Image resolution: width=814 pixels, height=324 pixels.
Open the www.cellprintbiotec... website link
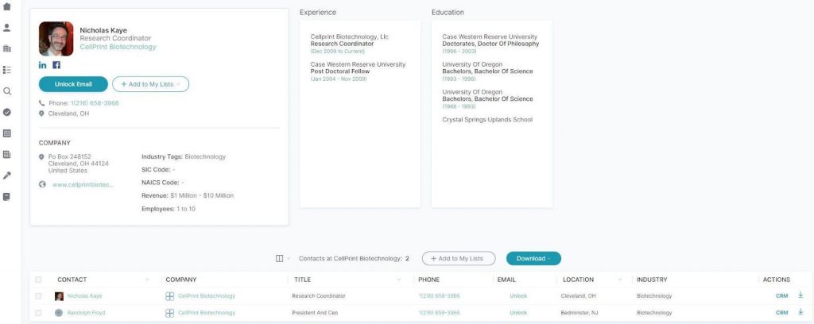[x=83, y=184]
